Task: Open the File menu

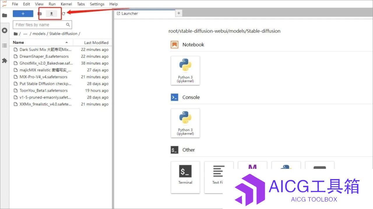Action: tap(15, 4)
